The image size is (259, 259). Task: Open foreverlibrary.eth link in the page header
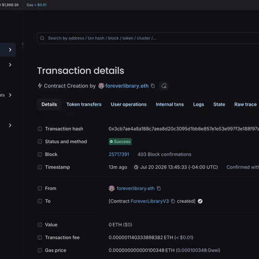coord(127,86)
